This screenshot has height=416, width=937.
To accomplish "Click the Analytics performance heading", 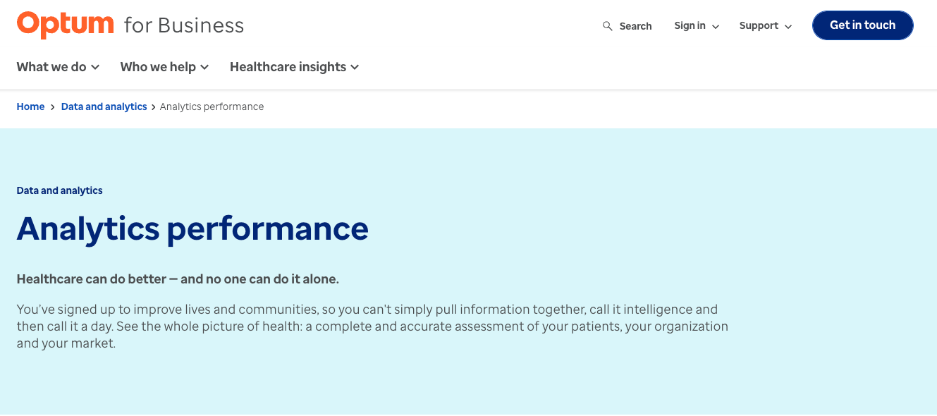I will (192, 228).
